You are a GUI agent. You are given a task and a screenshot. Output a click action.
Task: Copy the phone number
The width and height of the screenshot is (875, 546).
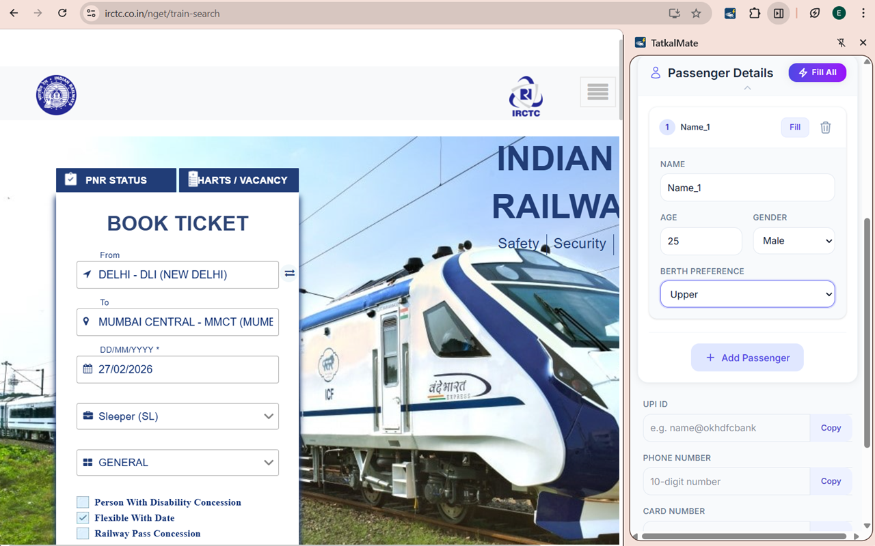pyautogui.click(x=831, y=481)
